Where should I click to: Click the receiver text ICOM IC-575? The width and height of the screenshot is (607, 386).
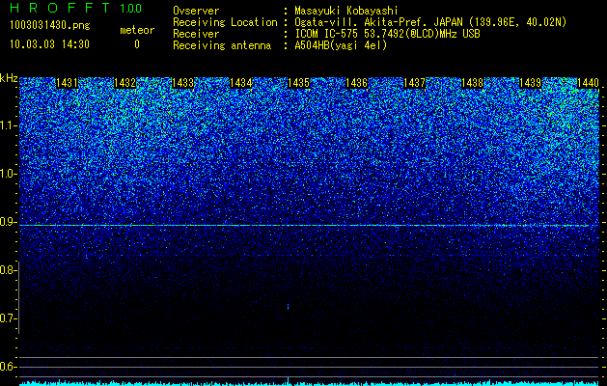click(327, 34)
